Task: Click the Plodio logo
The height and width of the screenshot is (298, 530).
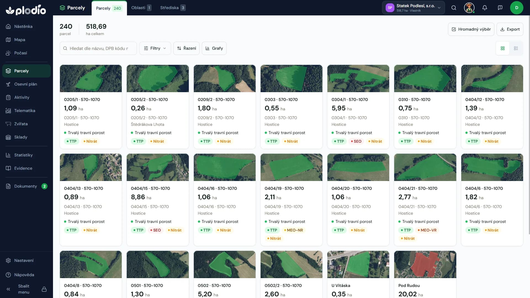Action: point(26,10)
